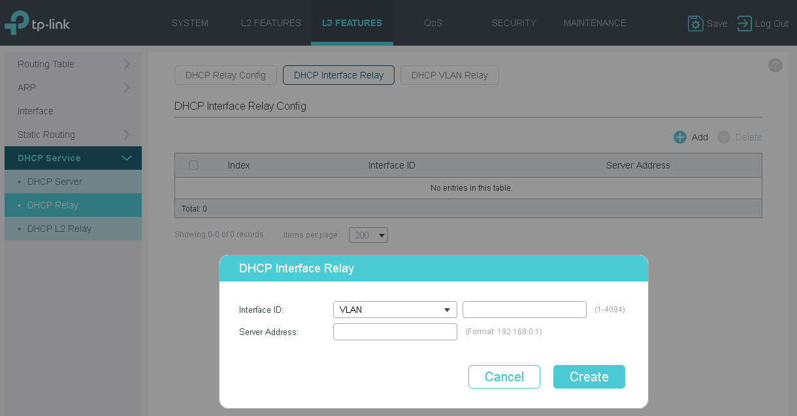Expand the ARP menu chevron
The width and height of the screenshot is (797, 416).
click(126, 88)
